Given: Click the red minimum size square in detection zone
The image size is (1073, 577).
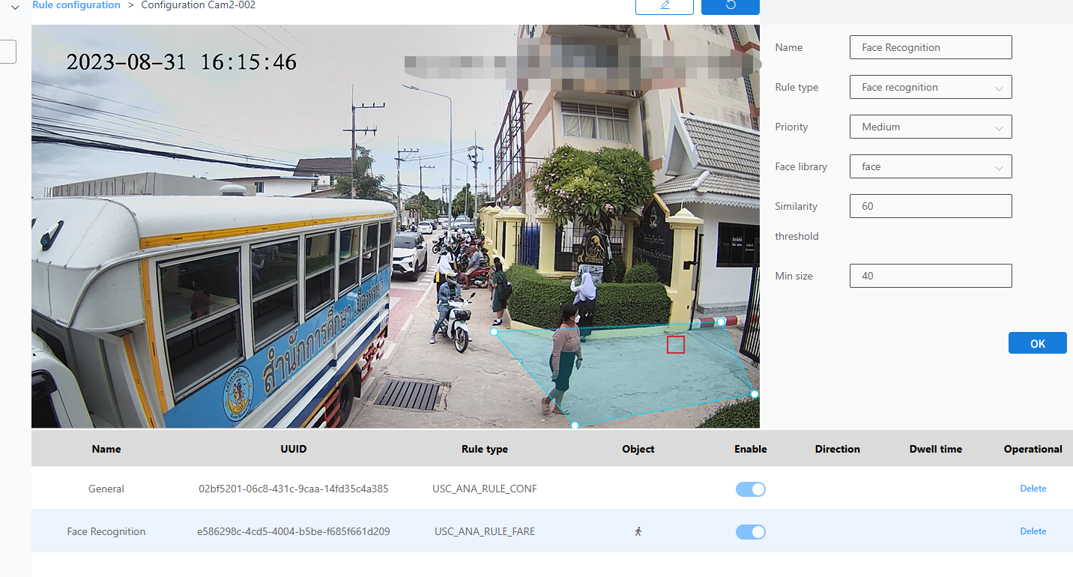Looking at the screenshot, I should coord(676,345).
